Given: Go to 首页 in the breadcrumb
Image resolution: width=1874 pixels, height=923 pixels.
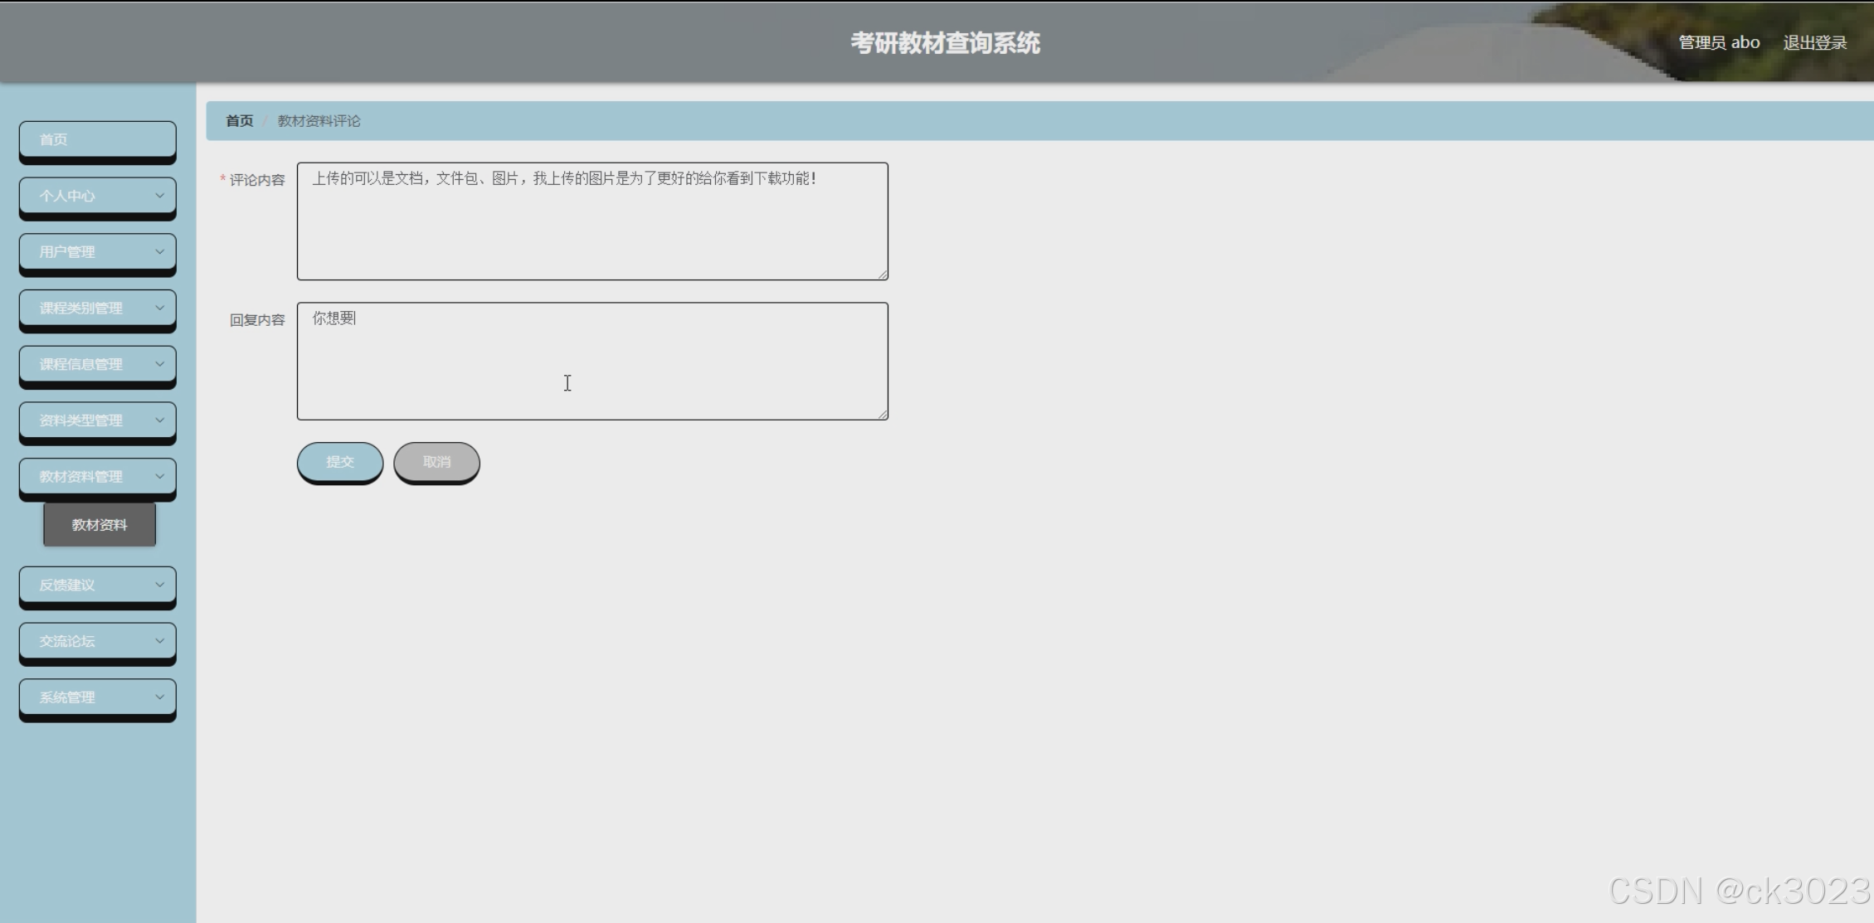Looking at the screenshot, I should (x=239, y=121).
